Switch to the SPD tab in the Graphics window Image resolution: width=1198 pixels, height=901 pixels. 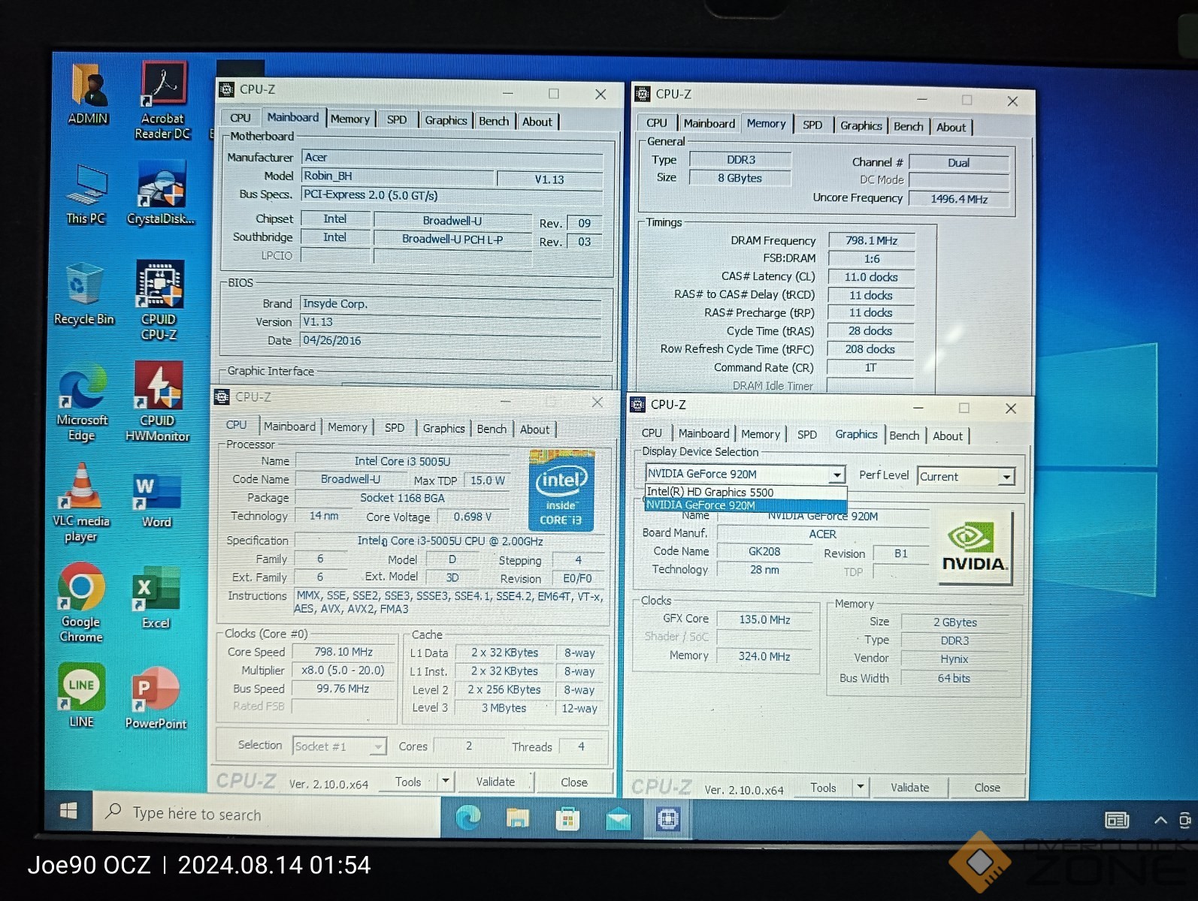[807, 435]
